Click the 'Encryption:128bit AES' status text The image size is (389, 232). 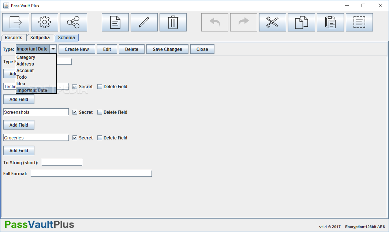point(365,227)
